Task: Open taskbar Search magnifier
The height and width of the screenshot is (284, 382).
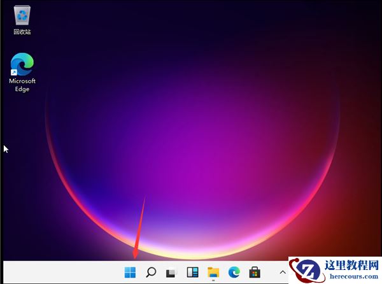Action: 151,273
